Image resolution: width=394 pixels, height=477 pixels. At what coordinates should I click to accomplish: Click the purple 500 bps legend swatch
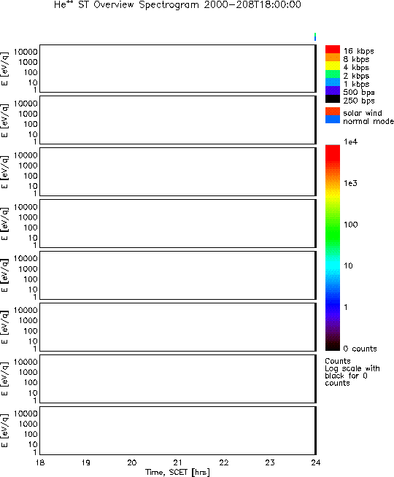[x=333, y=90]
